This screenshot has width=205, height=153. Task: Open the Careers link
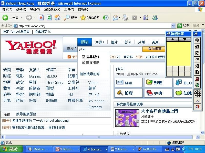(95, 107)
